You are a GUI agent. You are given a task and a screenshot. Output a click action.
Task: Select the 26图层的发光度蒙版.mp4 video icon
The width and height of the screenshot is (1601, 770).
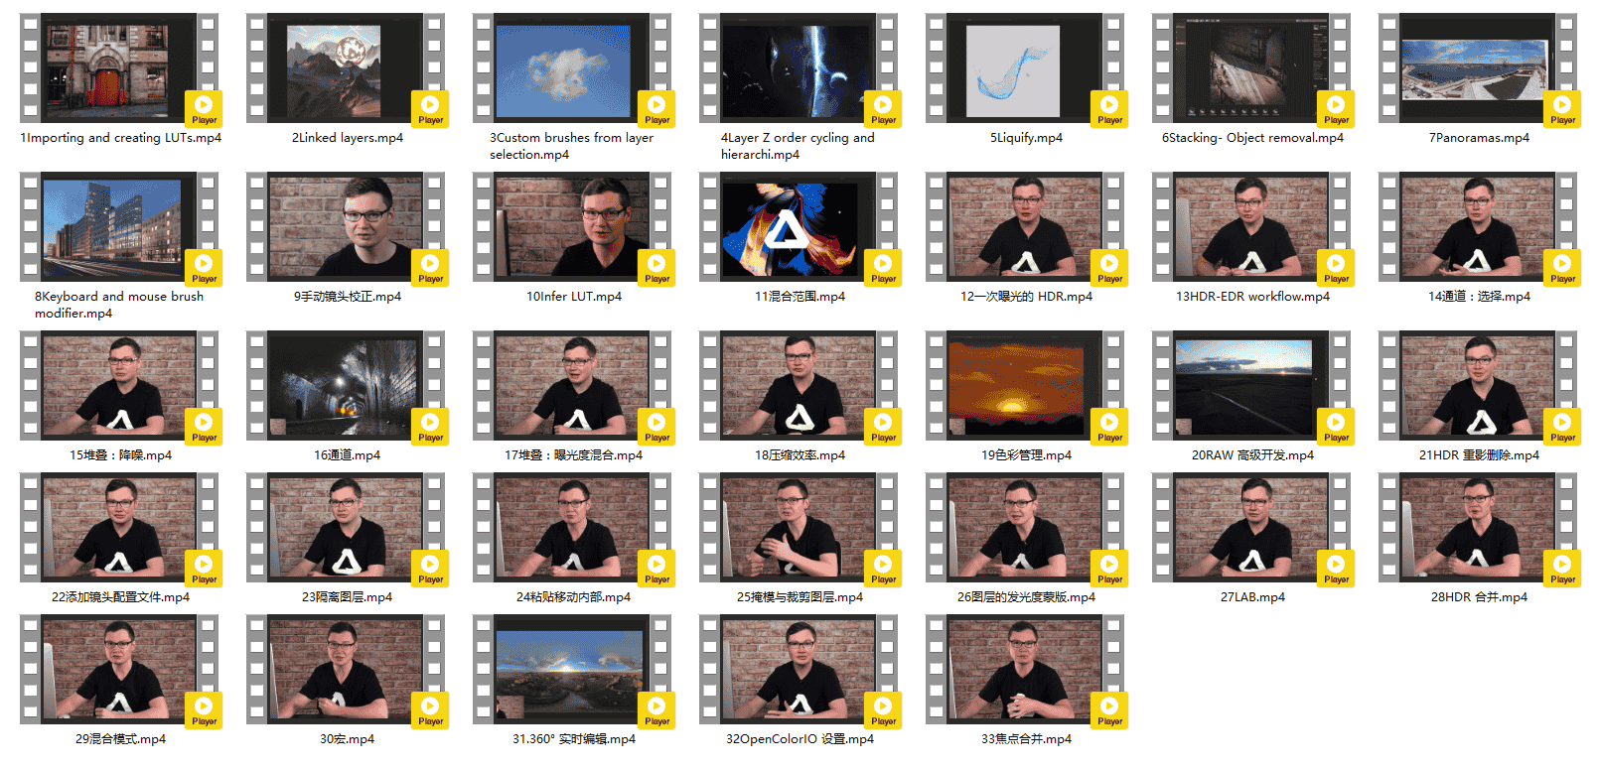pyautogui.click(x=1025, y=528)
